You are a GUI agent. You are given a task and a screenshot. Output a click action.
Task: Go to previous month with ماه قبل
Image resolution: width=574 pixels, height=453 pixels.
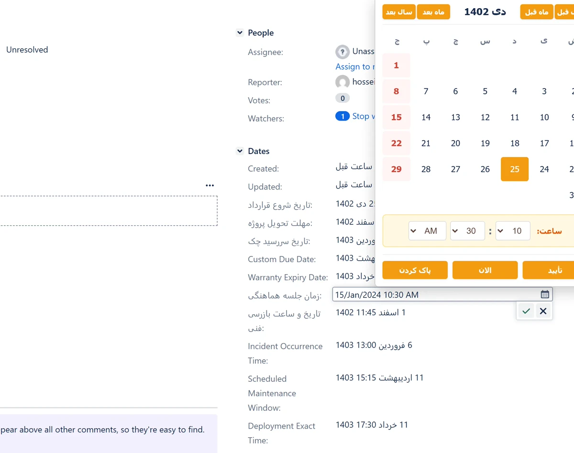coord(537,12)
